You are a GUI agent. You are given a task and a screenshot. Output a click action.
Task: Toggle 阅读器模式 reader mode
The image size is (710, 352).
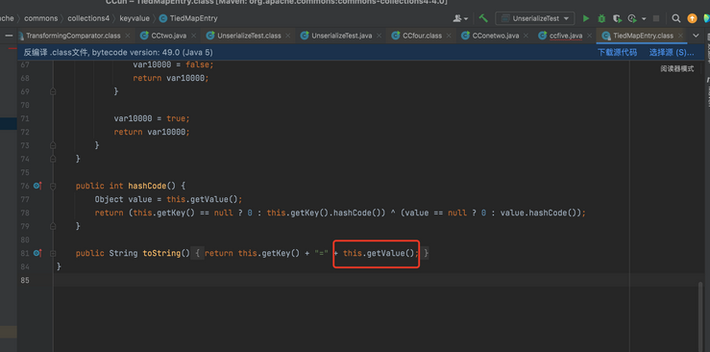[677, 69]
